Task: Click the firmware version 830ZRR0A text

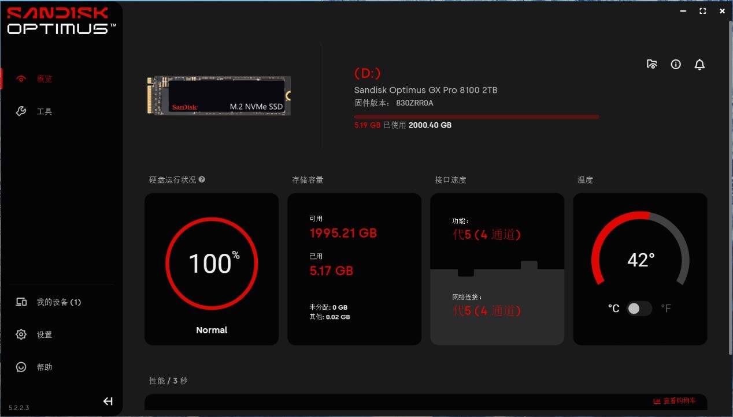Action: coord(414,103)
